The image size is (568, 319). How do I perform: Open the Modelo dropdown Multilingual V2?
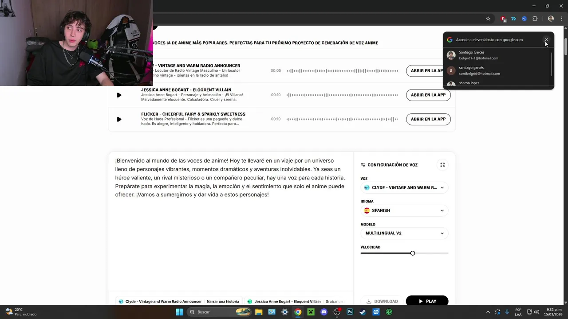pos(404,233)
